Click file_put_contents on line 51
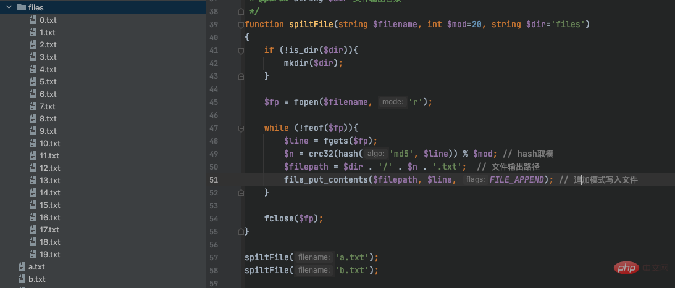 [x=326, y=179]
